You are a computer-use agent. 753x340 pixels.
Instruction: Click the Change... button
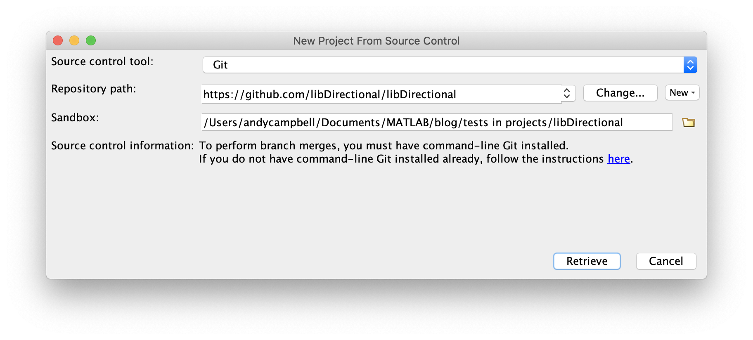tap(620, 93)
